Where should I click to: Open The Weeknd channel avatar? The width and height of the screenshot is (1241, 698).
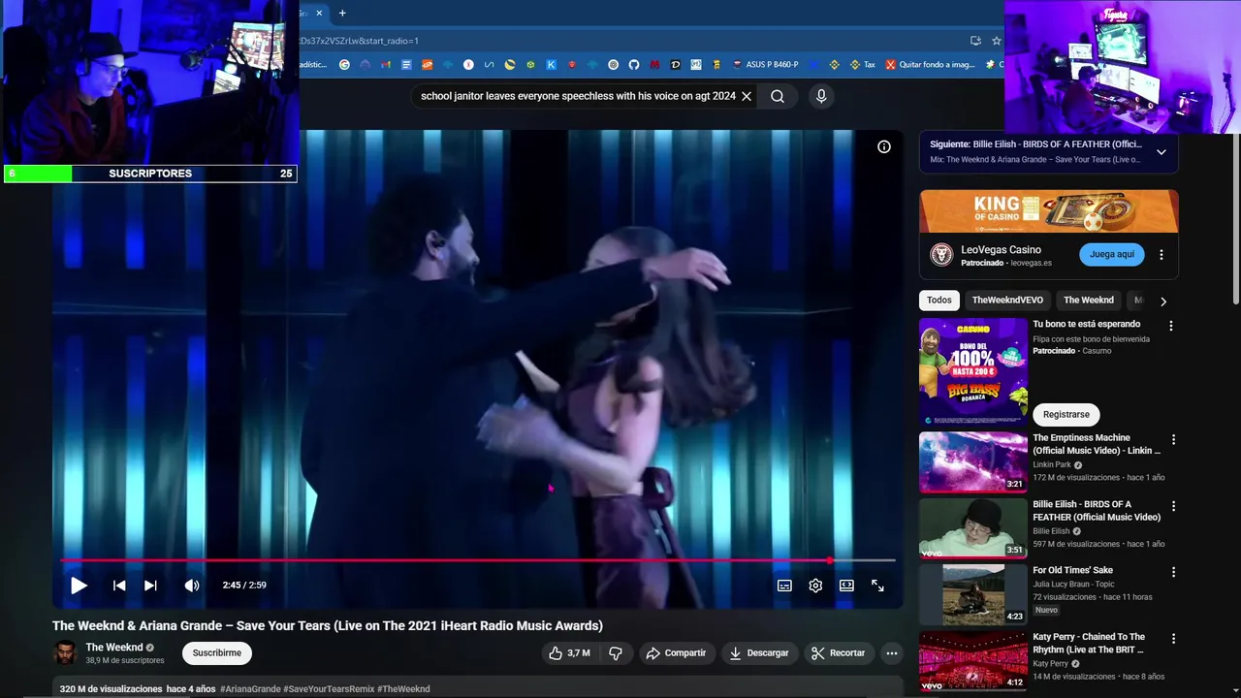coord(65,653)
